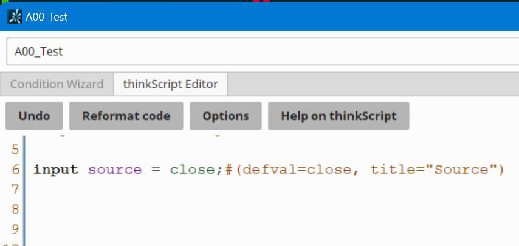This screenshot has height=246, width=519.
Task: Click the A00_Test window title text
Action: coord(47,17)
